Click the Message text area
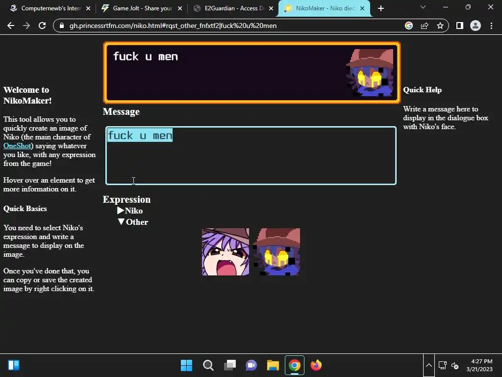This screenshot has width=502, height=377. point(251,156)
